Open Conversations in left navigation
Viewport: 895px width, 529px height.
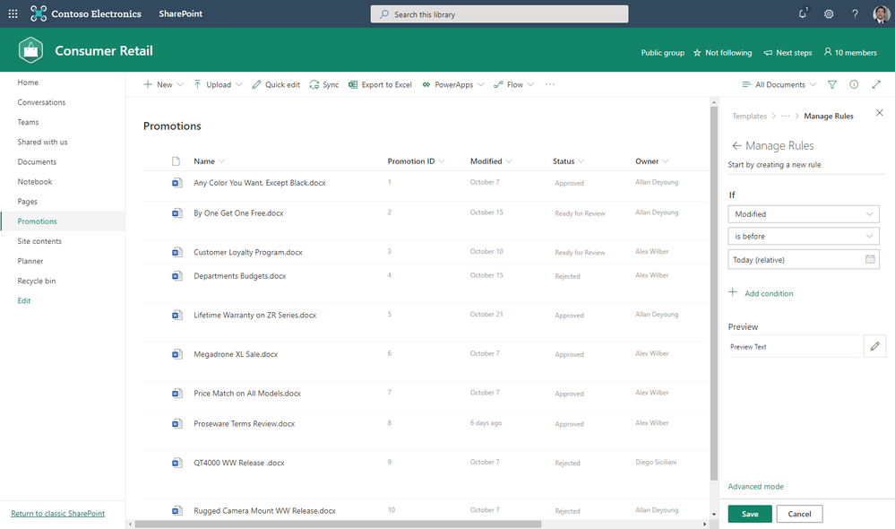(41, 102)
